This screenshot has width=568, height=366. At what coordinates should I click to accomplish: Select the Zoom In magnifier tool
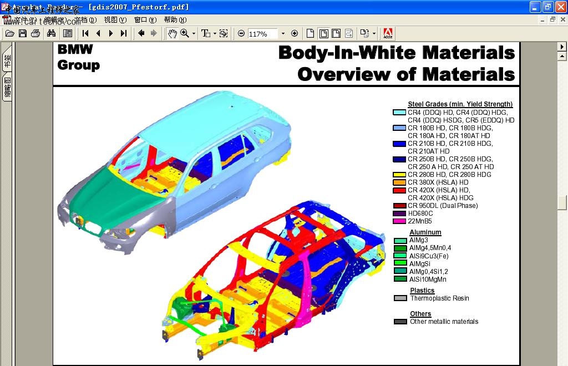pyautogui.click(x=185, y=34)
